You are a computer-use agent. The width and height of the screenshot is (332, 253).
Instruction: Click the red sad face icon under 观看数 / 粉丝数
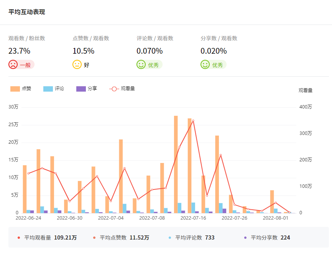coord(13,64)
